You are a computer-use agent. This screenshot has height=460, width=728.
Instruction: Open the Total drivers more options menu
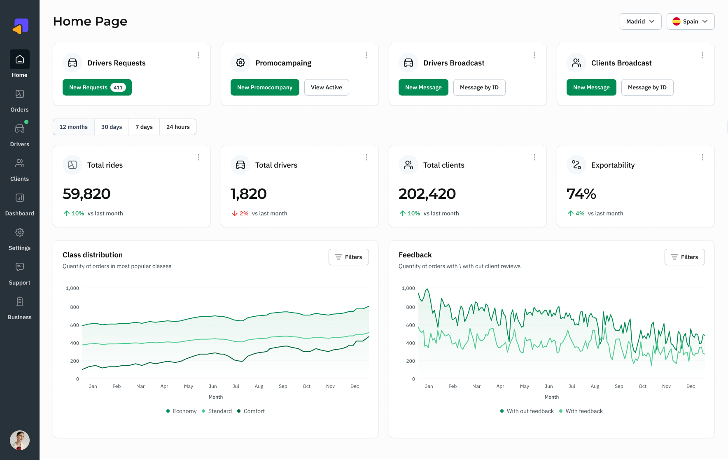366,157
